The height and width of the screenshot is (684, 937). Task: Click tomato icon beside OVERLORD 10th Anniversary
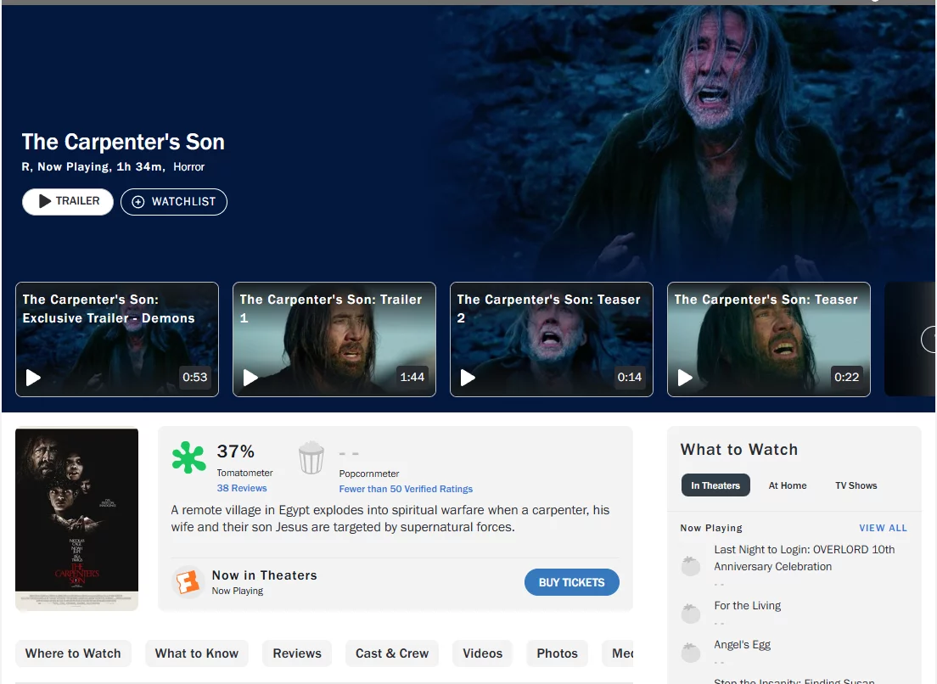point(691,566)
